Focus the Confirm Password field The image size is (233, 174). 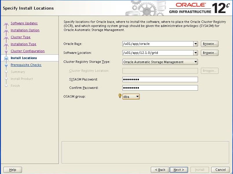tap(160, 88)
